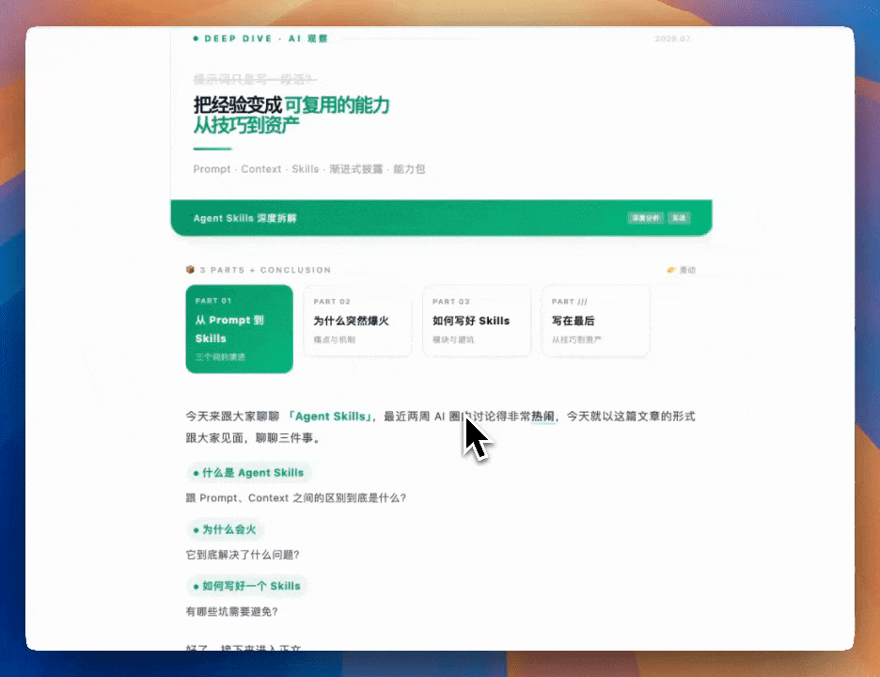Click the sentence 它到底解决了什么问题?
Viewport: 880px width, 677px height.
[x=243, y=555]
